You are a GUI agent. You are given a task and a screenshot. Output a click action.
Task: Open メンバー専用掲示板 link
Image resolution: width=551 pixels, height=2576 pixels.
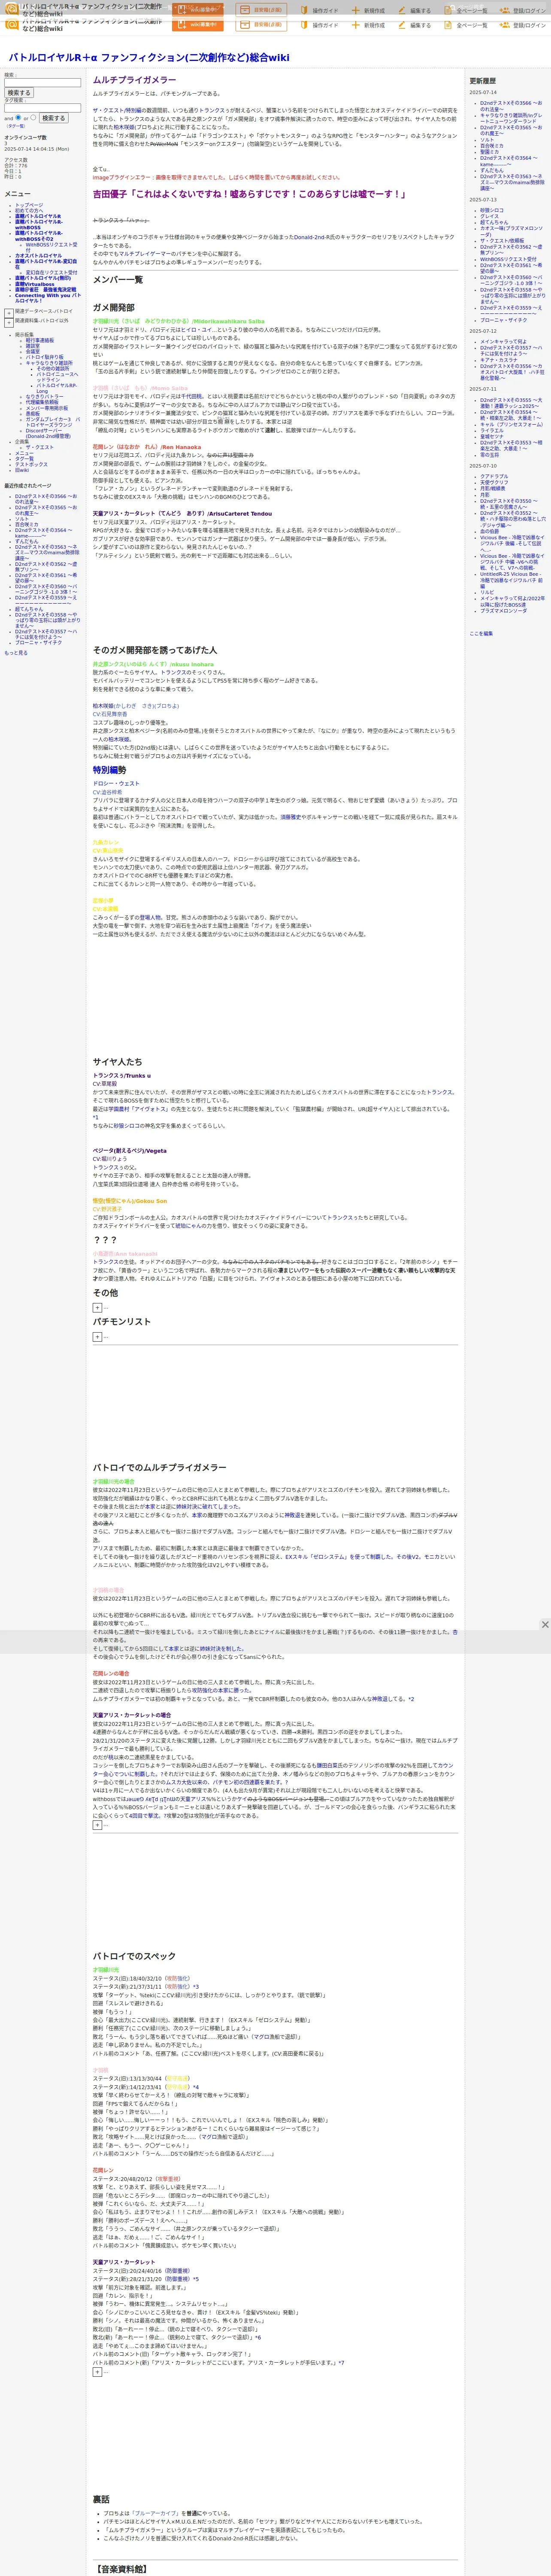point(47,408)
